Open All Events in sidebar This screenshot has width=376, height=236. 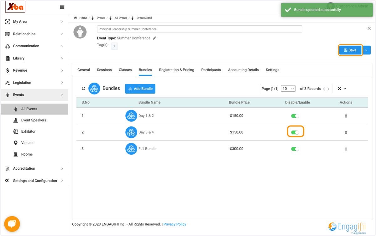tap(34, 109)
